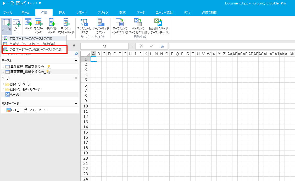The height and width of the screenshot is (181, 295).
Task: Open the dropdown arrow next to the run icon
Action: point(8,3)
